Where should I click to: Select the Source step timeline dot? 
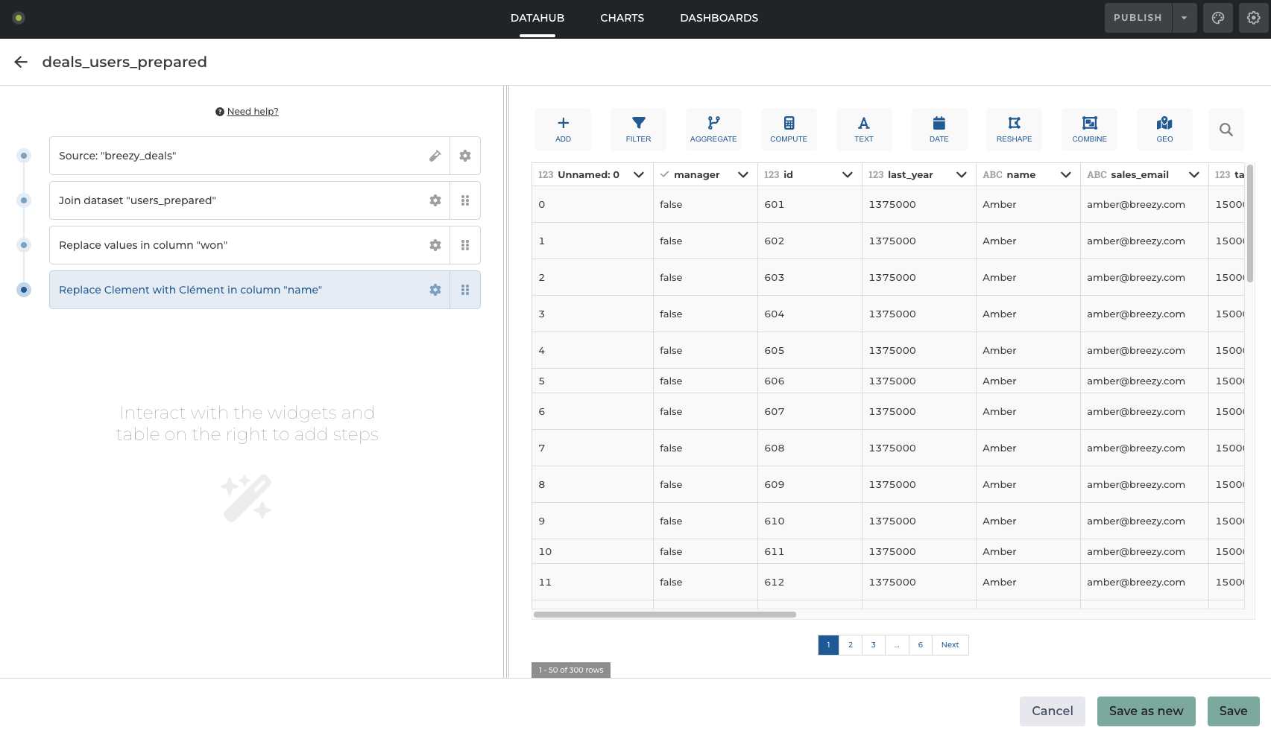[24, 156]
